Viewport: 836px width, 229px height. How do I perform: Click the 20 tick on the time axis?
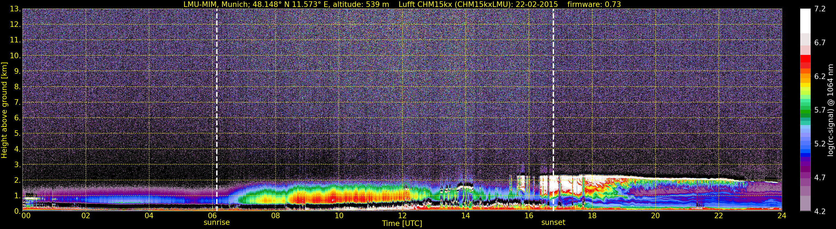coord(655,216)
